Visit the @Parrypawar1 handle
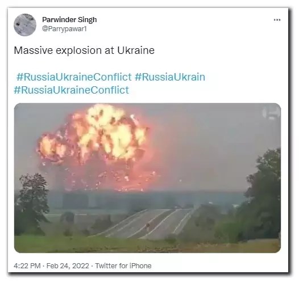The height and width of the screenshot is (283, 299). point(64,29)
